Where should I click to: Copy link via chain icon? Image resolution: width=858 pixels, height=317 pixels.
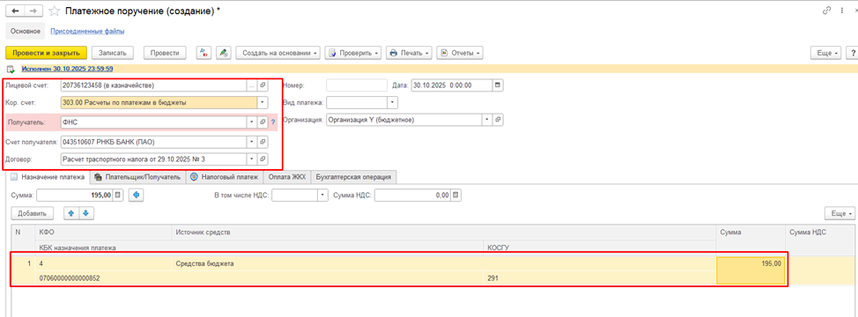click(826, 11)
